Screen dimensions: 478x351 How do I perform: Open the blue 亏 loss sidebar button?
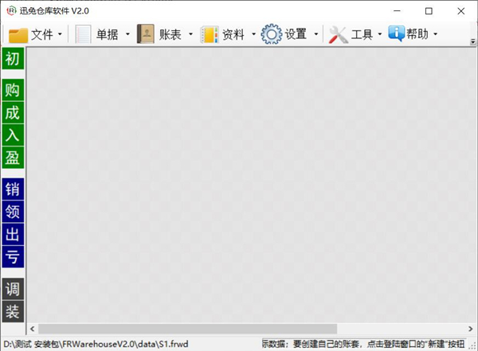click(x=13, y=257)
